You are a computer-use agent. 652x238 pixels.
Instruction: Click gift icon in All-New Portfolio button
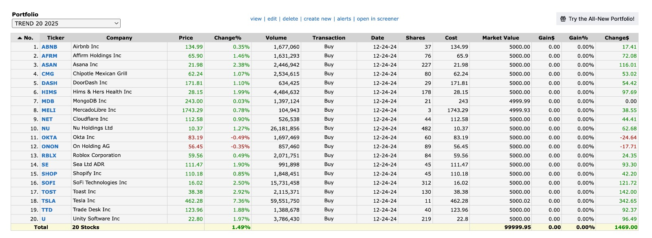[x=563, y=19]
